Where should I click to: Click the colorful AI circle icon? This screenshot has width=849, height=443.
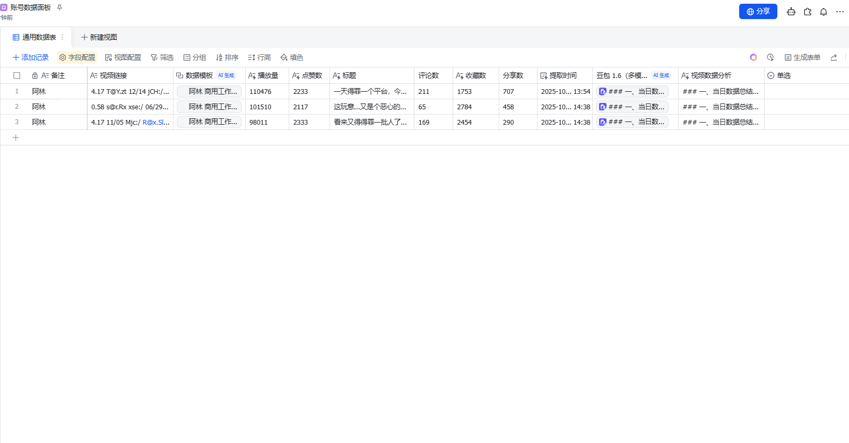[753, 57]
